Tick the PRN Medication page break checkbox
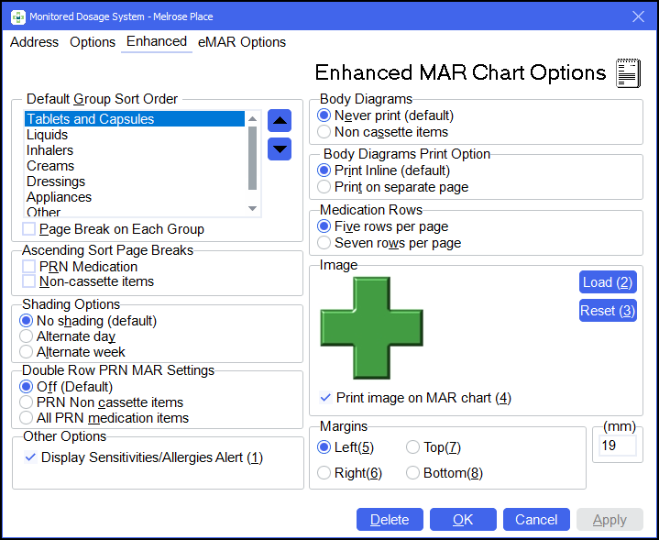The height and width of the screenshot is (540, 659). (30, 267)
